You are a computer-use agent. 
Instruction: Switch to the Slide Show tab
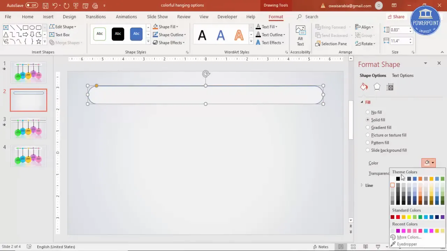pyautogui.click(x=157, y=17)
